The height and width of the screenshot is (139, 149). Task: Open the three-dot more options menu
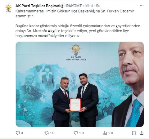coord(142,6)
